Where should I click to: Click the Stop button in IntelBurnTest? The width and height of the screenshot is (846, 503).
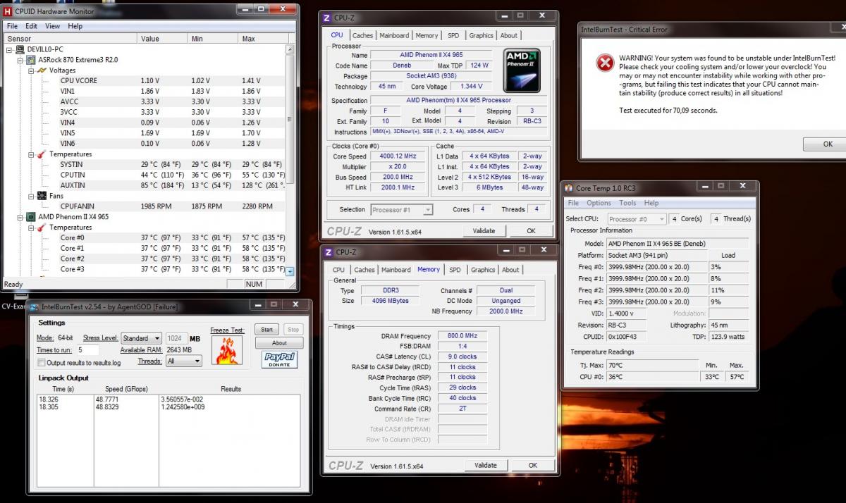[x=293, y=330]
